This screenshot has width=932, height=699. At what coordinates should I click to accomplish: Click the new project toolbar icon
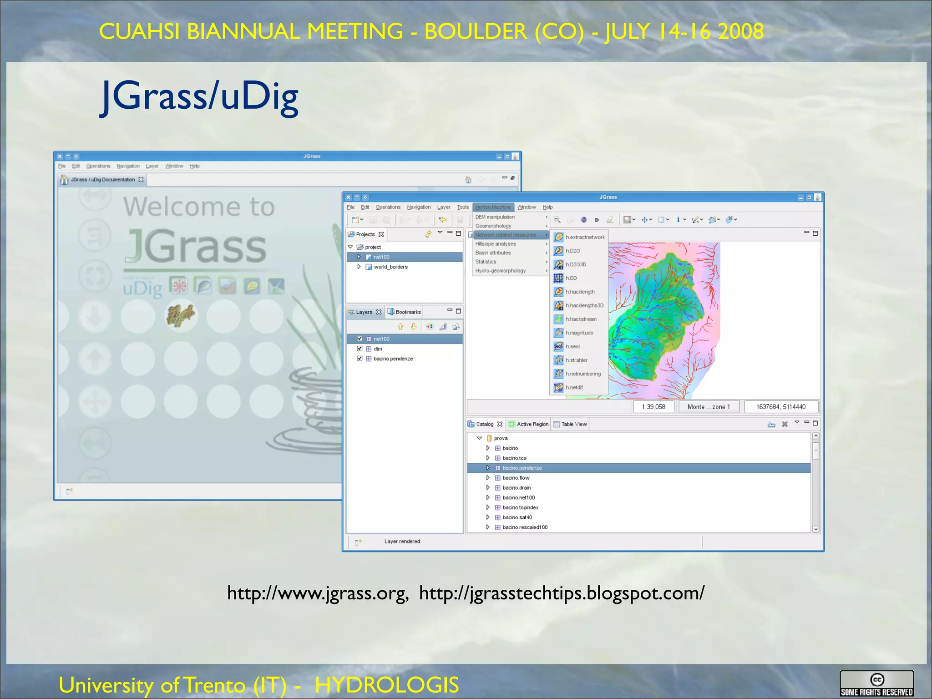[355, 220]
